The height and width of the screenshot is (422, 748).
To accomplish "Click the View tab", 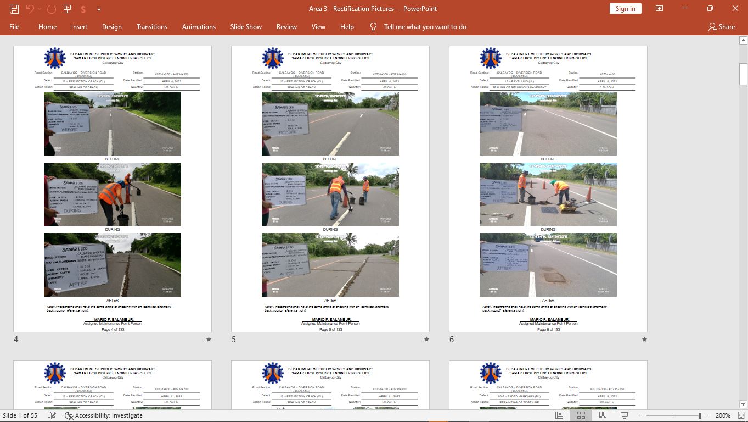I will coord(318,27).
